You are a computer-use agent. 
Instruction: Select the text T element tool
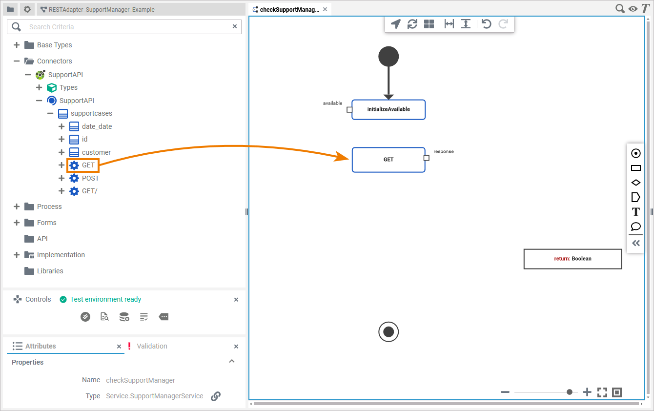(635, 212)
